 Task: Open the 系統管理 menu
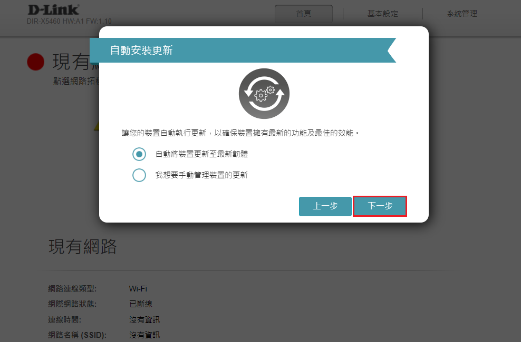click(x=461, y=14)
